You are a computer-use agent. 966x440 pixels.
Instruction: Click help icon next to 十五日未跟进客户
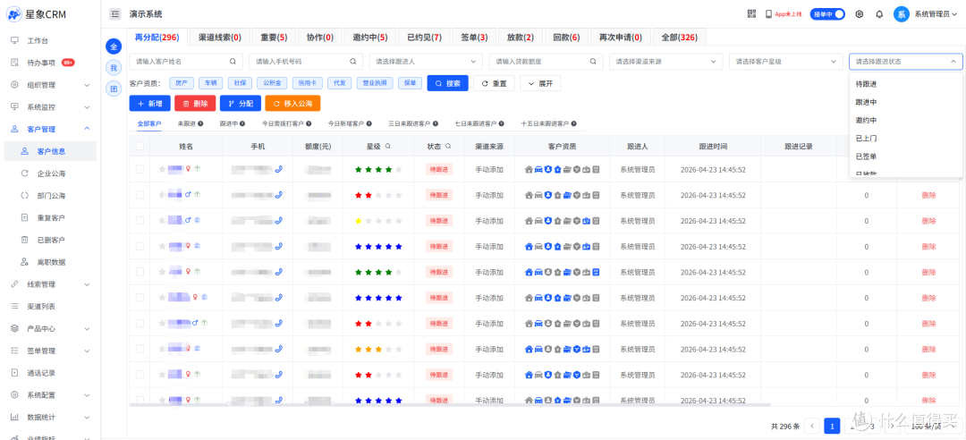coord(573,124)
